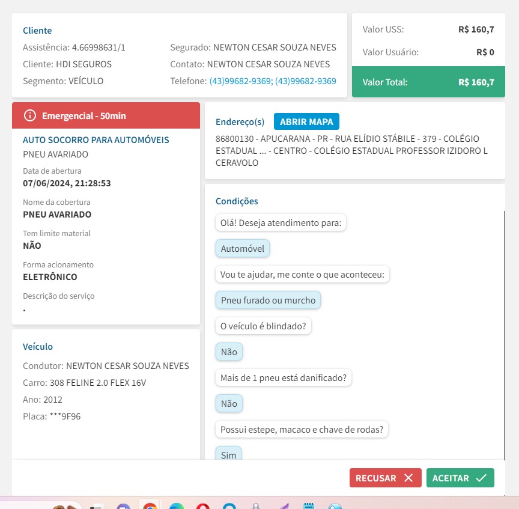Click the Forma acionamento value ELETRÔNICO

50,277
